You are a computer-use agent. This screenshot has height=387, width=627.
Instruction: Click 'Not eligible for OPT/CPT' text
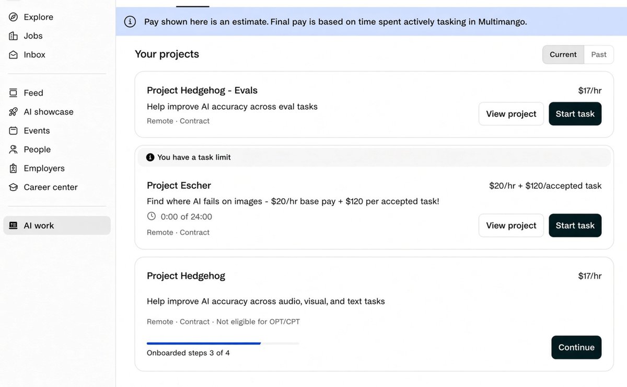pyautogui.click(x=258, y=322)
